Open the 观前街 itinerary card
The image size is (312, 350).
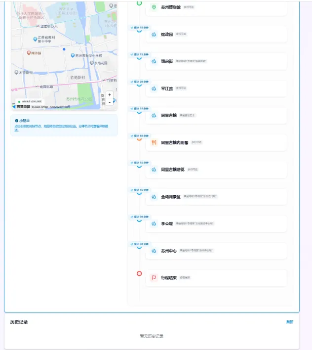point(216,61)
